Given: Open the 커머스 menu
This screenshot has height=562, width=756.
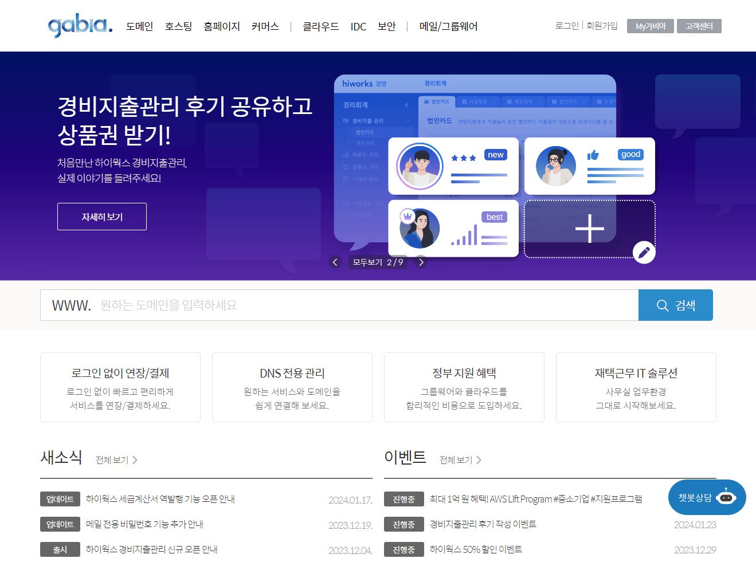Looking at the screenshot, I should pos(265,26).
